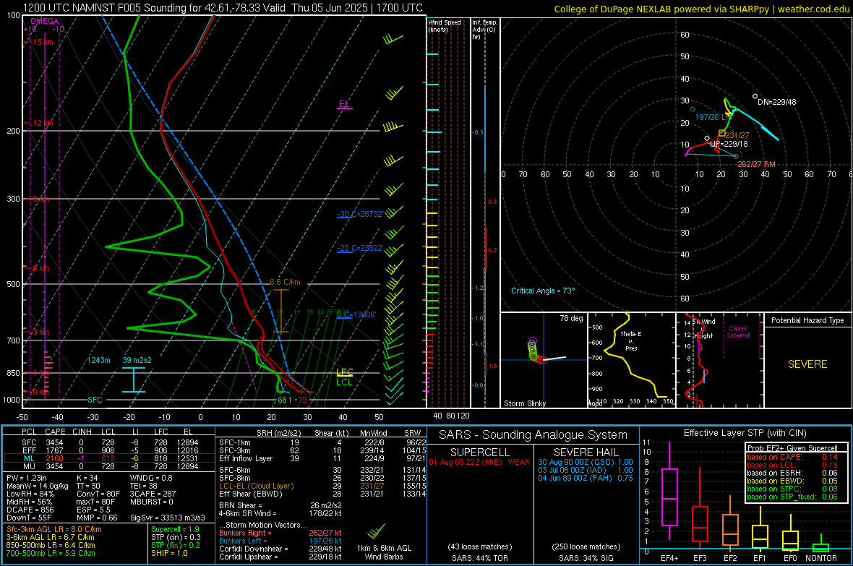This screenshot has width=853, height=566.
Task: Click the magenta EF4+ box plot
Action: [669, 497]
